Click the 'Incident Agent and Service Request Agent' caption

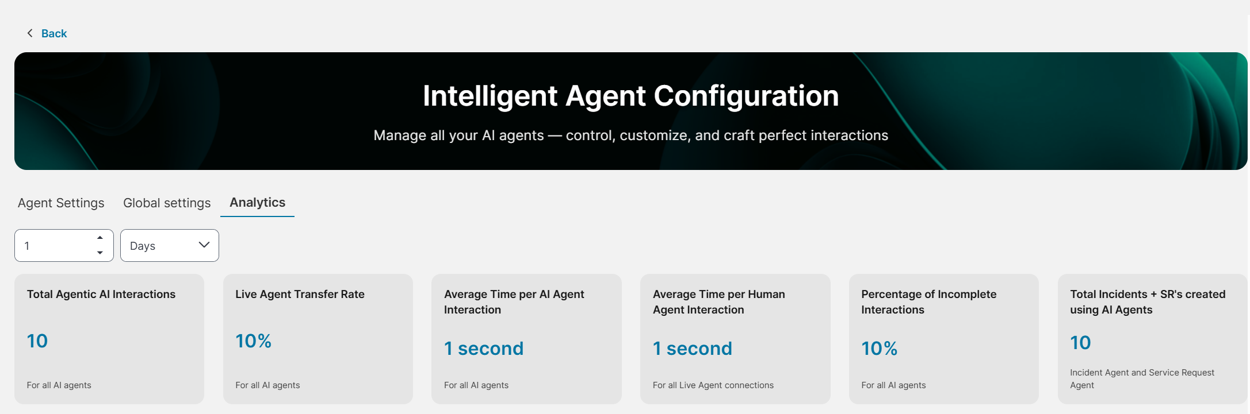click(1142, 379)
